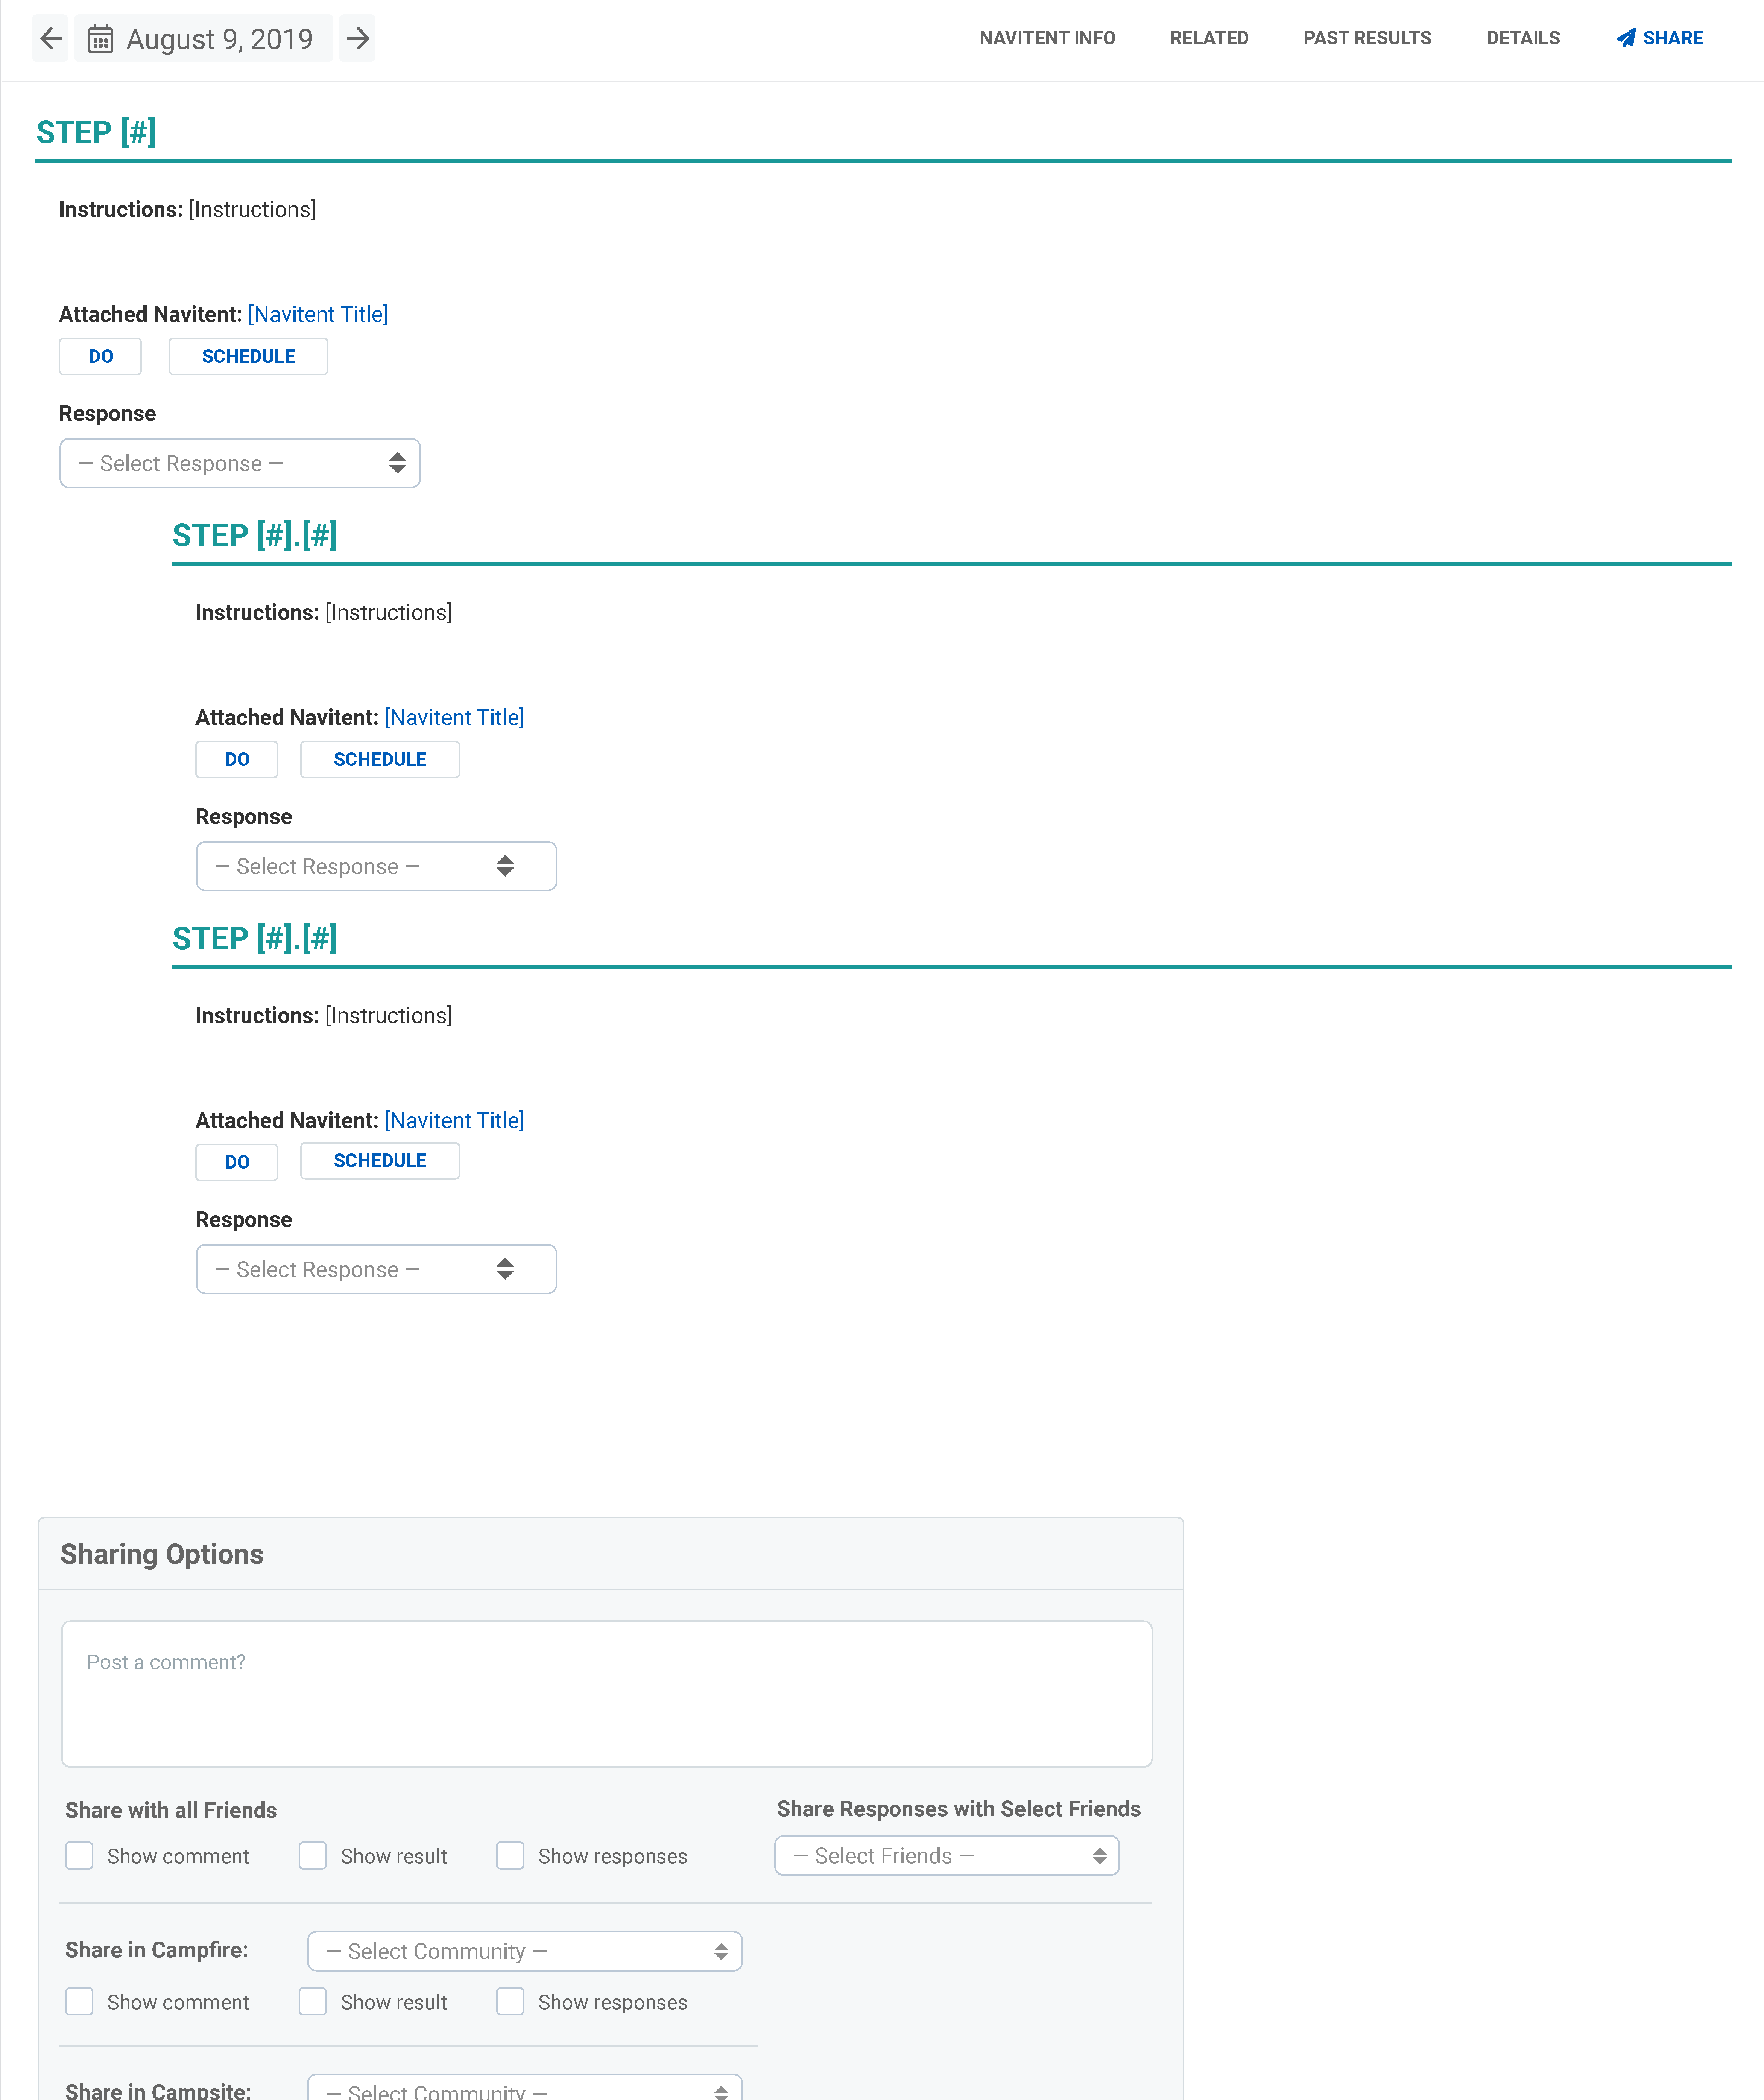The height and width of the screenshot is (2100, 1764).
Task: Click SCHEDULE in second STEP [#].[#]
Action: [x=380, y=1161]
